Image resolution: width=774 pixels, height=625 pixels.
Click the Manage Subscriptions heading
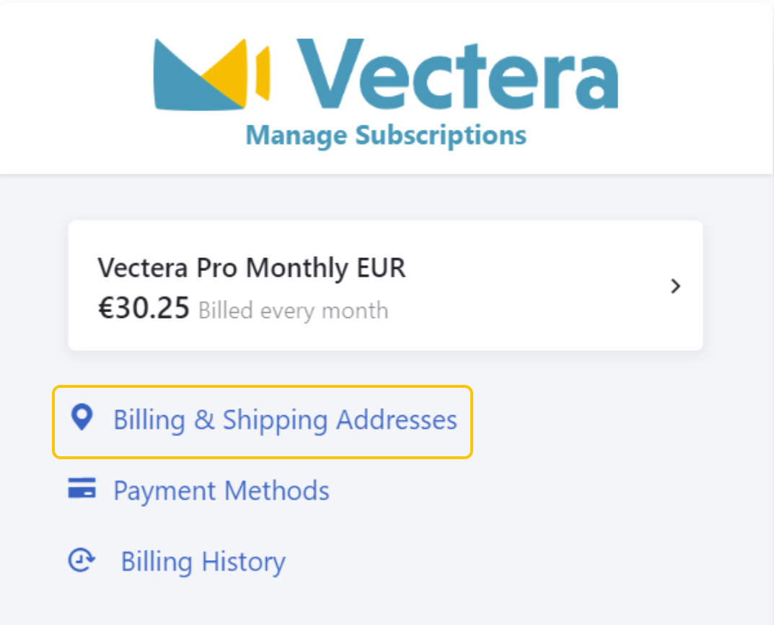(386, 135)
